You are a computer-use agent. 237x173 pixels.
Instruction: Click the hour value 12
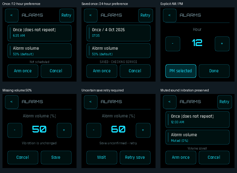coord(197,43)
